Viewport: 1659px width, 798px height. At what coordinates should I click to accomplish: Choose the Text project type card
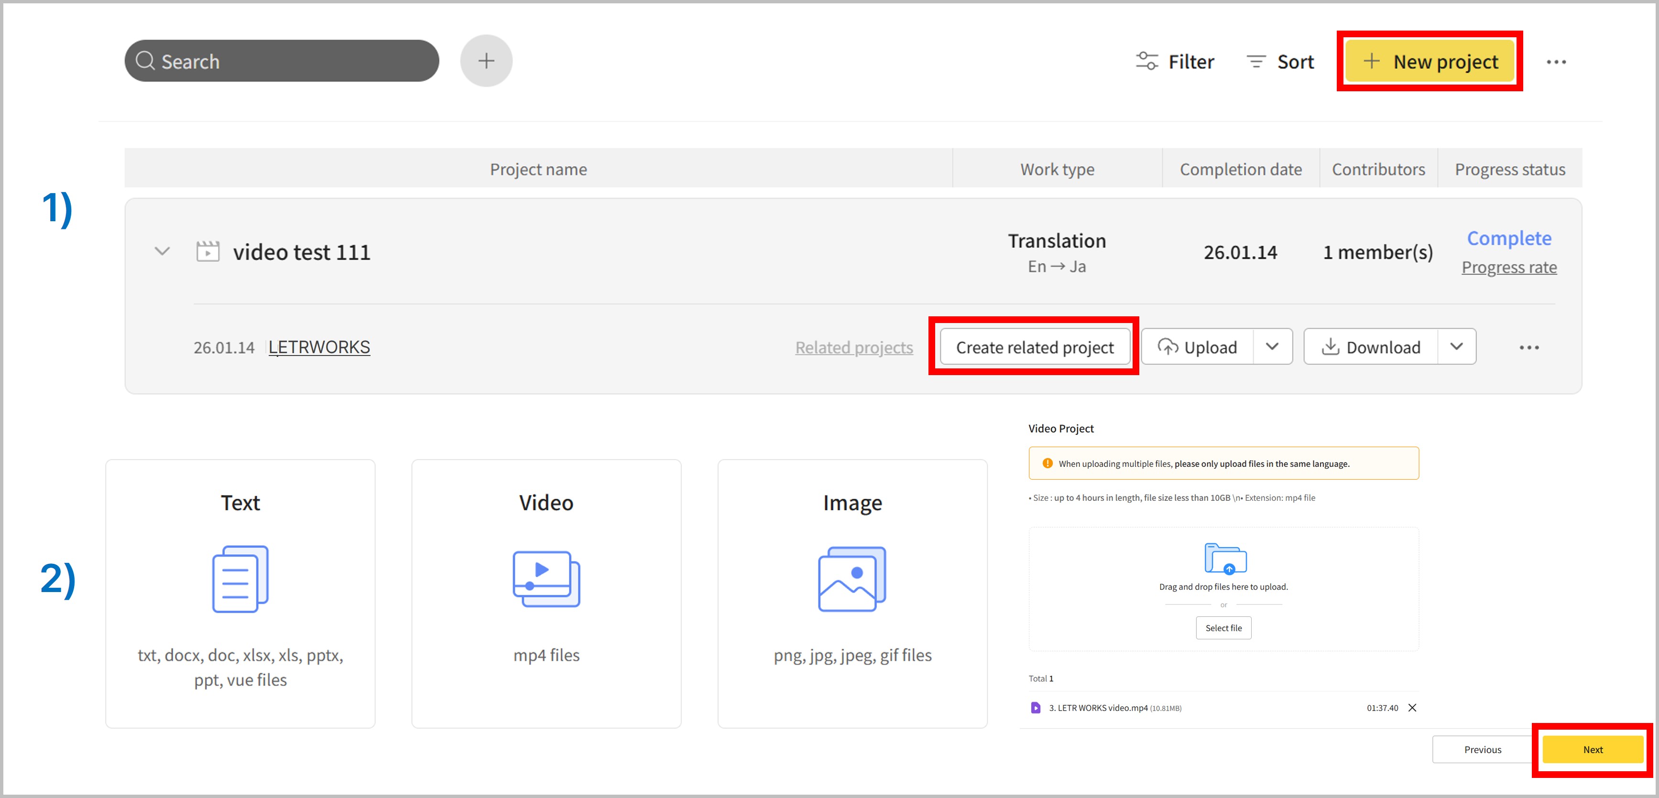[240, 593]
